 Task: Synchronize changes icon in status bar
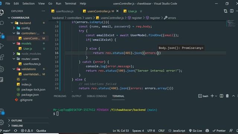pyautogui.click(x=16, y=131)
